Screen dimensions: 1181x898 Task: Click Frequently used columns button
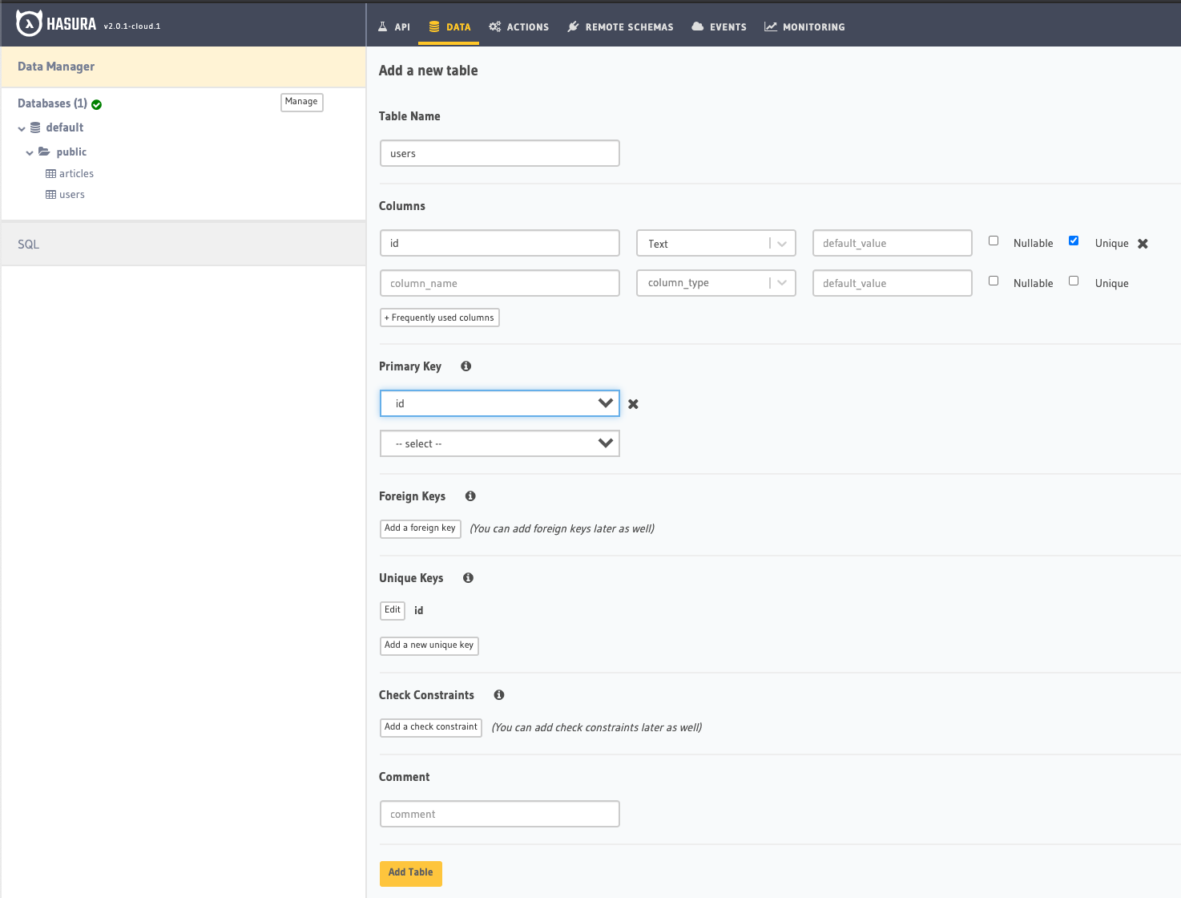tap(440, 318)
